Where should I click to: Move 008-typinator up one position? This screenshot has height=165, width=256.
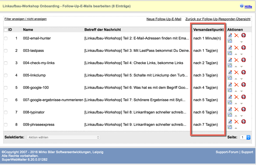pos(236,116)
